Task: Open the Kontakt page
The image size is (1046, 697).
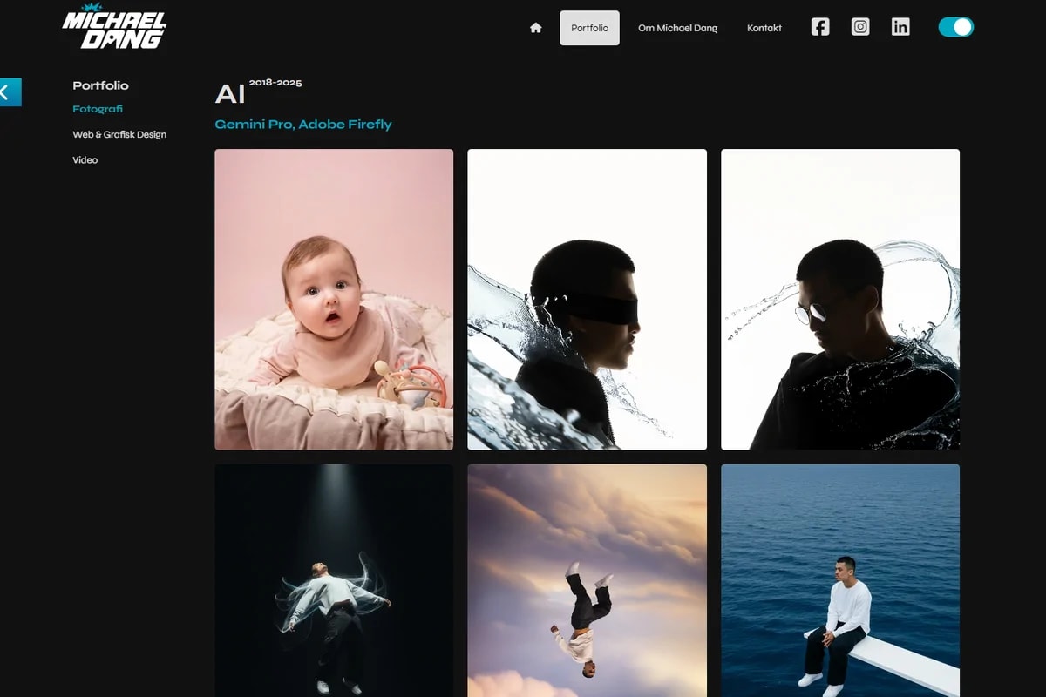Action: (x=764, y=28)
